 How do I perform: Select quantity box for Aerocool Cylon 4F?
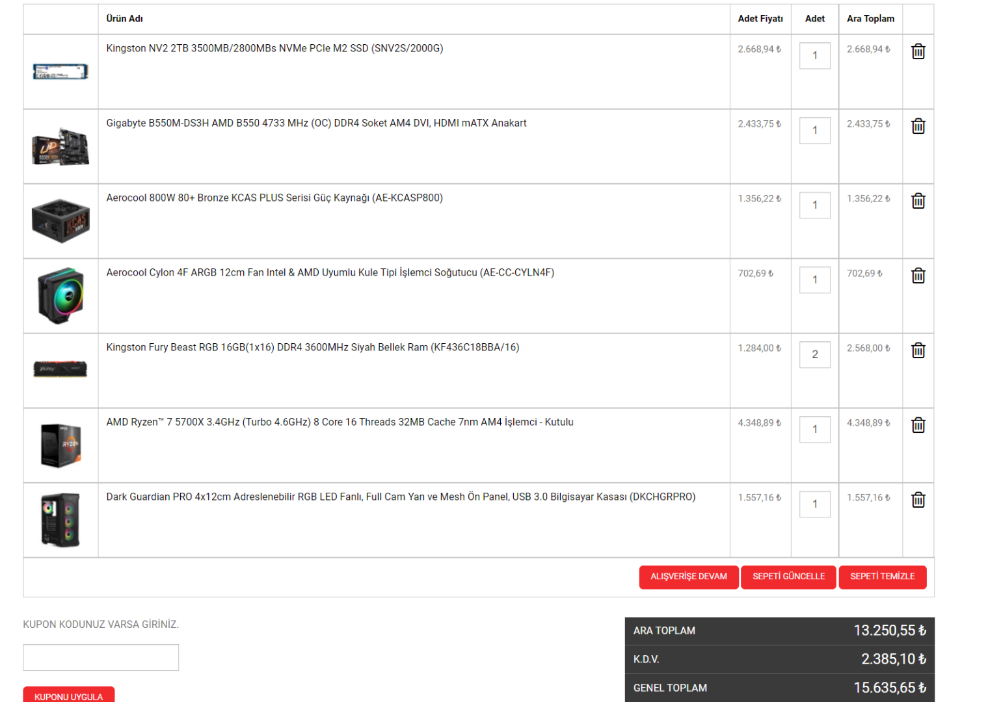814,280
